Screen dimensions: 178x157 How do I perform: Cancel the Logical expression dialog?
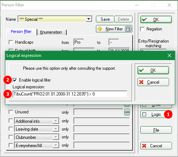coord(153,82)
